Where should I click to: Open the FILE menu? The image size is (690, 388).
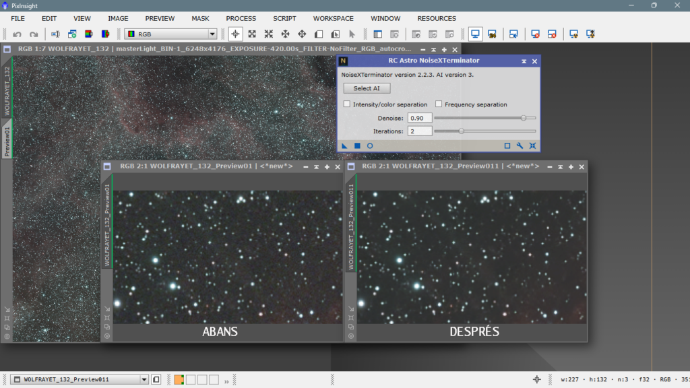(x=18, y=18)
